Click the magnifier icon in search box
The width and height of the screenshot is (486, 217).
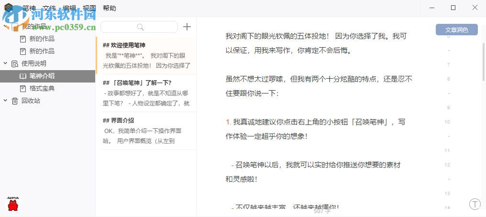click(141, 27)
